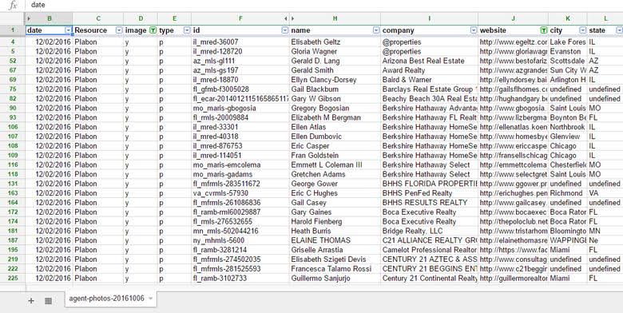
Task: Select the date header cell B1
Action: point(49,30)
